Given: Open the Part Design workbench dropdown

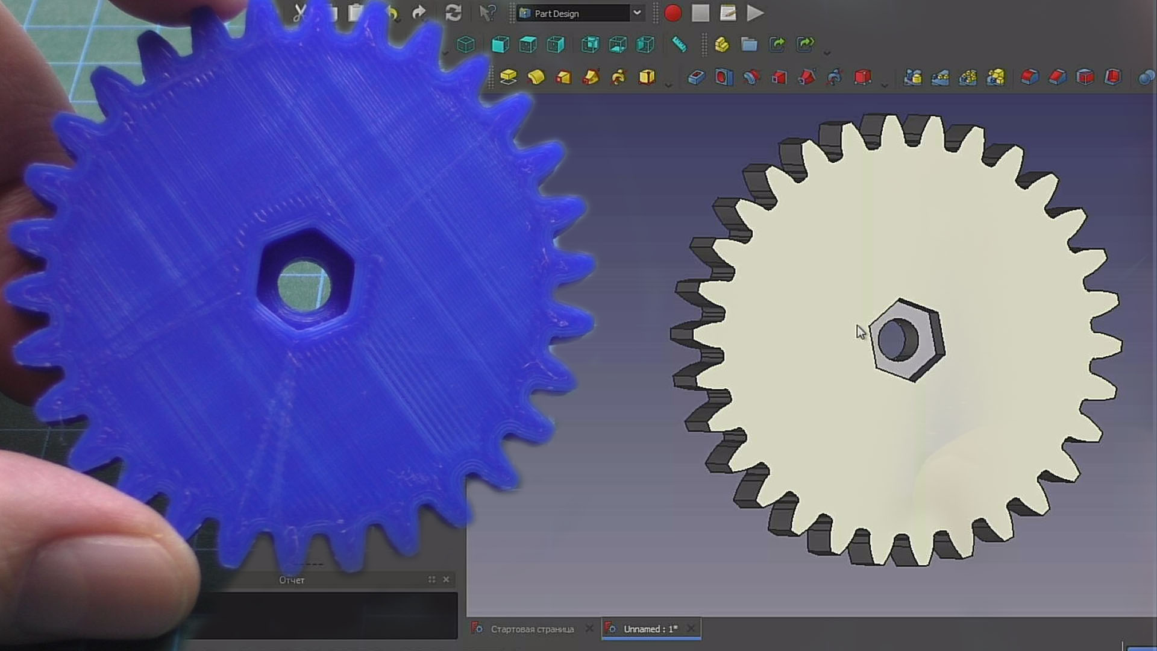Looking at the screenshot, I should click(x=637, y=13).
